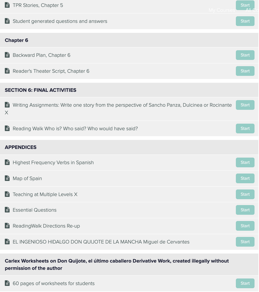Screen dimensions: 259x292
Task: Open the My Courses menu item
Action: pyautogui.click(x=222, y=10)
